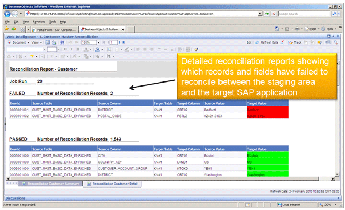This screenshot has height=210, width=345.
Task: Click the Sum sigma icon
Action: tap(51, 56)
